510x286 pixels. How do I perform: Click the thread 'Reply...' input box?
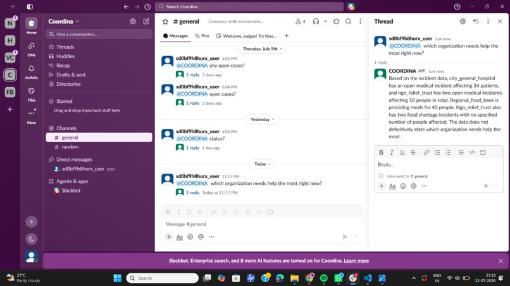coord(438,165)
